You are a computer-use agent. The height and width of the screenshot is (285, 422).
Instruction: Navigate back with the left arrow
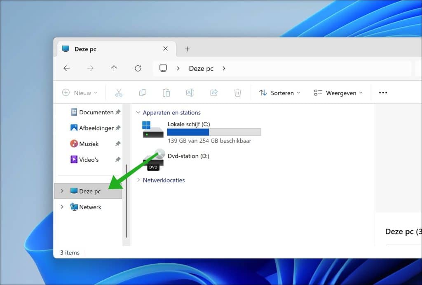coord(67,69)
